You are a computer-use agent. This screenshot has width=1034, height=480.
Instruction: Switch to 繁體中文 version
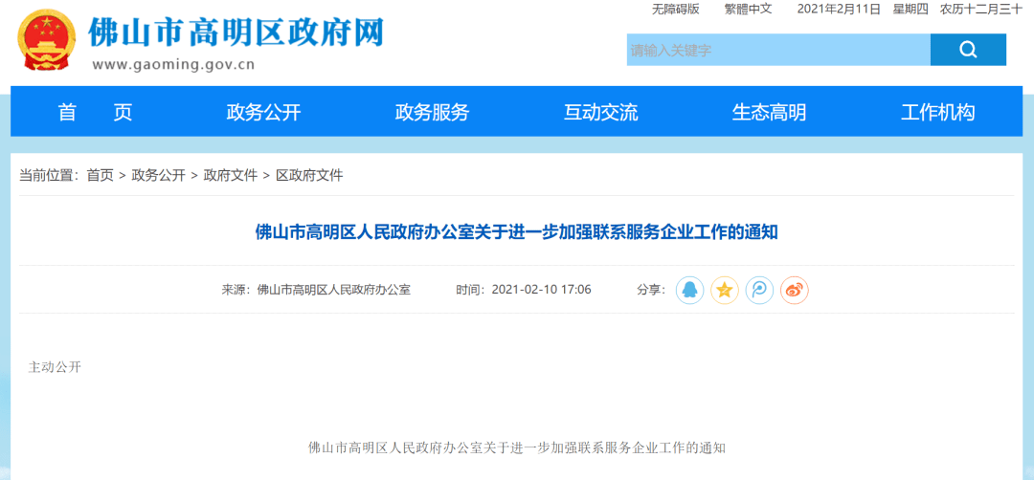click(x=748, y=9)
